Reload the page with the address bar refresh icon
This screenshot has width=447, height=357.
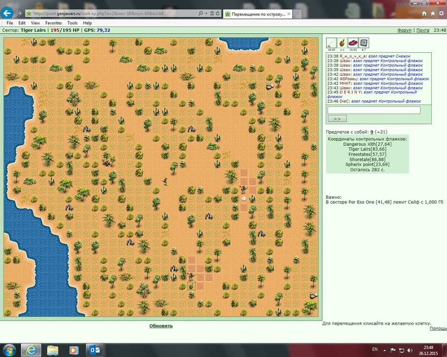click(218, 13)
